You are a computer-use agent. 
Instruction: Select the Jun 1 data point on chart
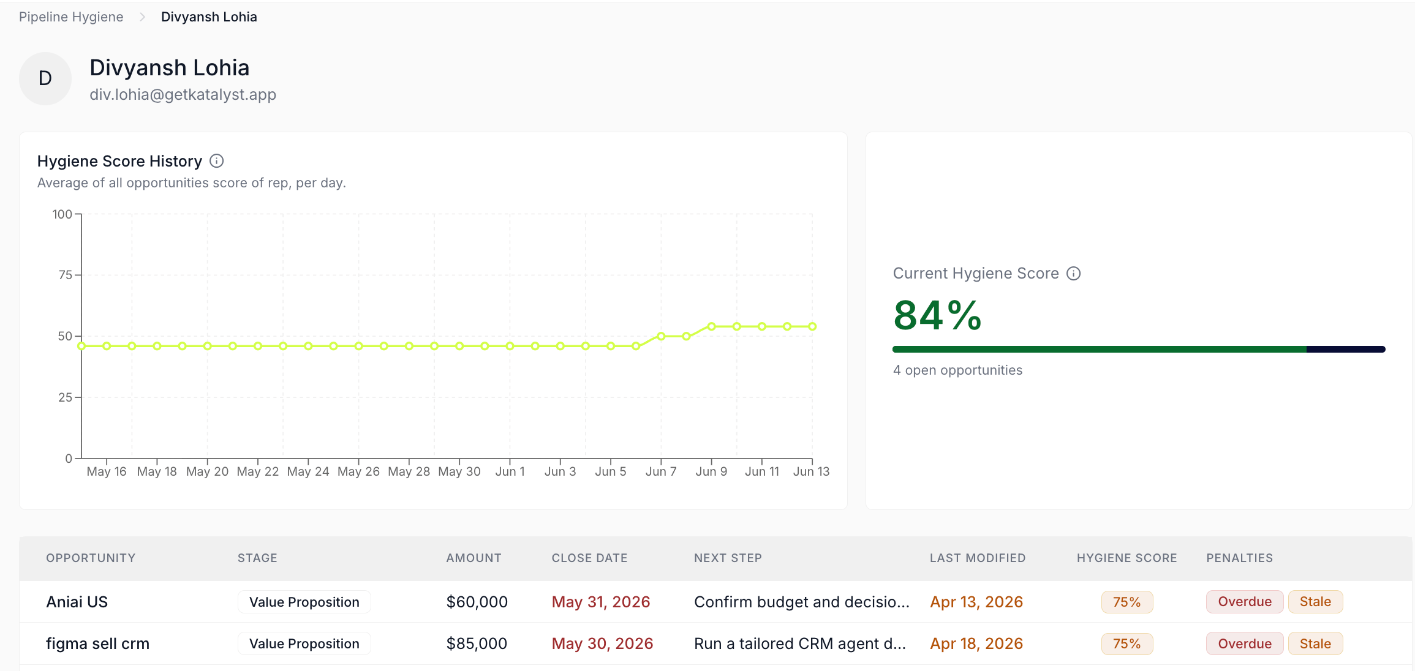coord(510,347)
